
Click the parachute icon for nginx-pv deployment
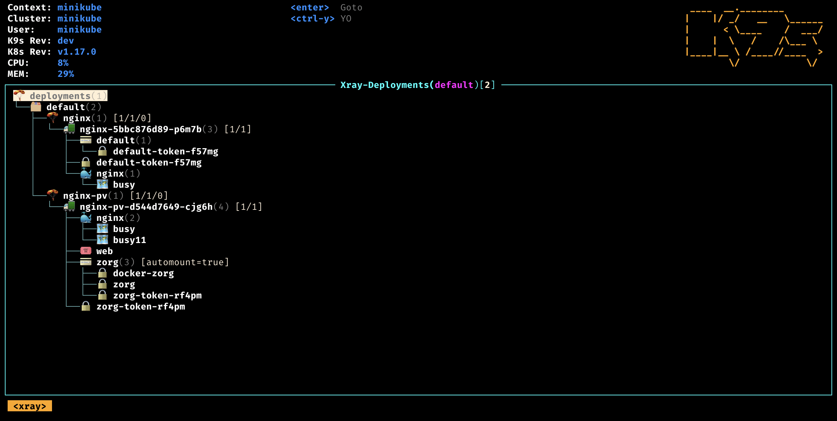pyautogui.click(x=53, y=195)
